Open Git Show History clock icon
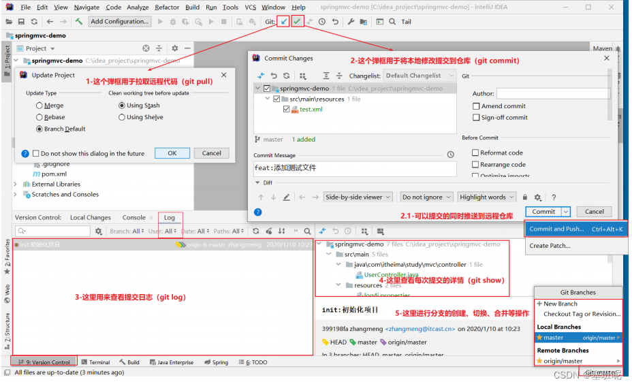The height and width of the screenshot is (386, 632). tap(322, 22)
